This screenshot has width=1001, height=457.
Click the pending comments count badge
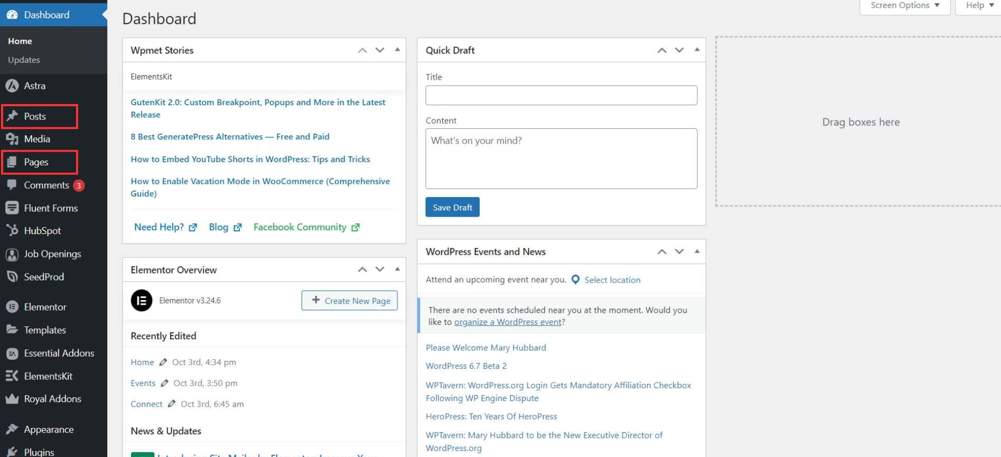(79, 185)
